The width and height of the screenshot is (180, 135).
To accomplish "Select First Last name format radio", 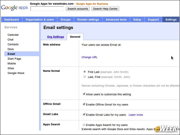I will (85, 72).
